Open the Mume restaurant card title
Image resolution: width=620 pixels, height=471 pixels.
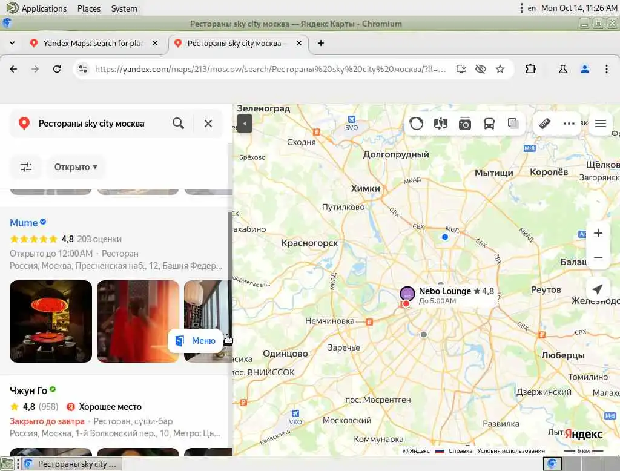click(x=24, y=223)
